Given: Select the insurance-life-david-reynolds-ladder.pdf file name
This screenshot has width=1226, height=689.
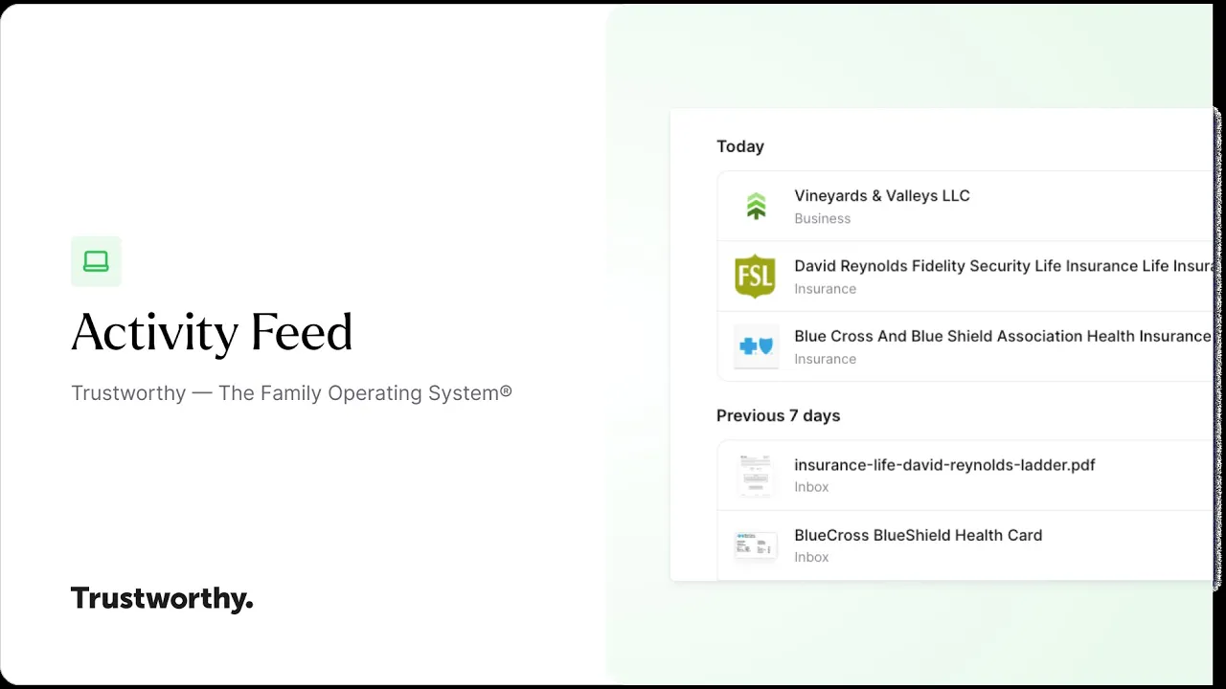Looking at the screenshot, I should (944, 465).
